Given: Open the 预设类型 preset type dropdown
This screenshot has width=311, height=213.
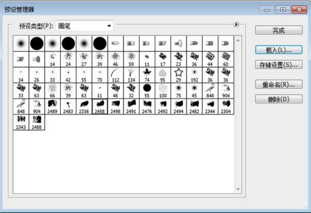Looking at the screenshot, I should (x=84, y=26).
